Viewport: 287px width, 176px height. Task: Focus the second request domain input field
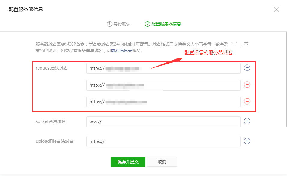(x=163, y=85)
